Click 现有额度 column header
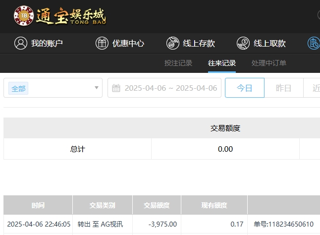Screen dimensions: 320x235 tap(214, 205)
